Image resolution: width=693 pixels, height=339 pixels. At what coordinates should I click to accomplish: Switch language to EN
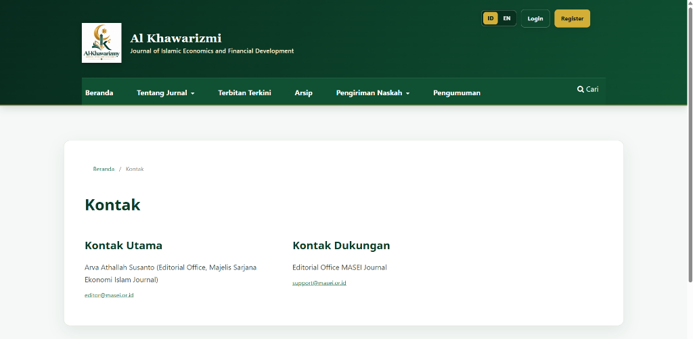tap(507, 18)
